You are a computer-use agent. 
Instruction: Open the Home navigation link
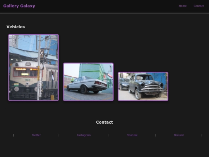[183, 6]
